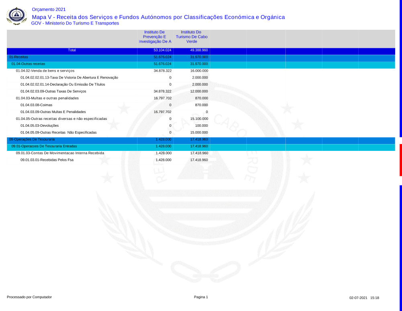Click the Total row label
The height and width of the screenshot is (311, 402).
[x=72, y=50]
